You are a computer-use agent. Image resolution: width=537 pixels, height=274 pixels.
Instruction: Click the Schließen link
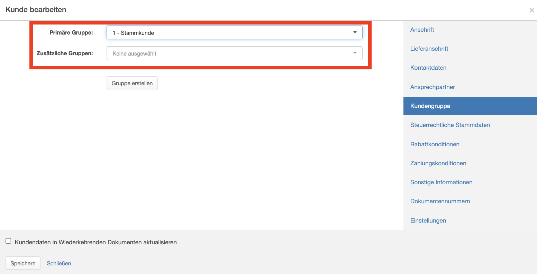(x=59, y=263)
